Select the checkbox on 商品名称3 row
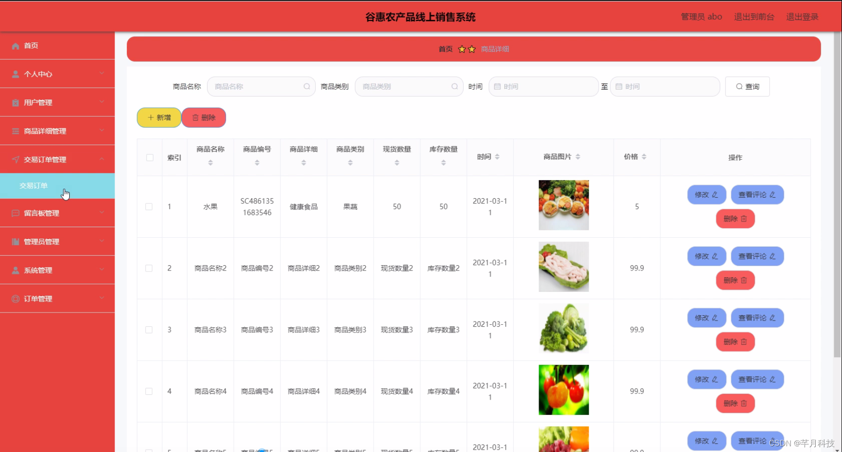842x452 pixels. [x=148, y=329]
